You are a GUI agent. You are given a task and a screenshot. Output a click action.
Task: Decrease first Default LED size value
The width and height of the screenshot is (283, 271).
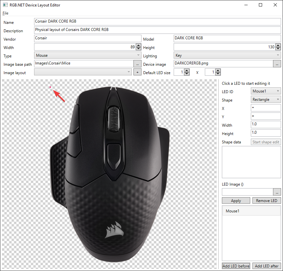point(187,73)
